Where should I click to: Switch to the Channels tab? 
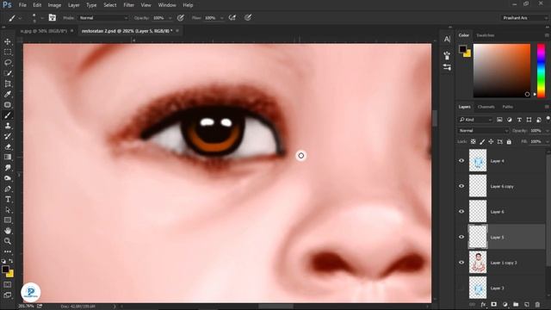click(486, 107)
